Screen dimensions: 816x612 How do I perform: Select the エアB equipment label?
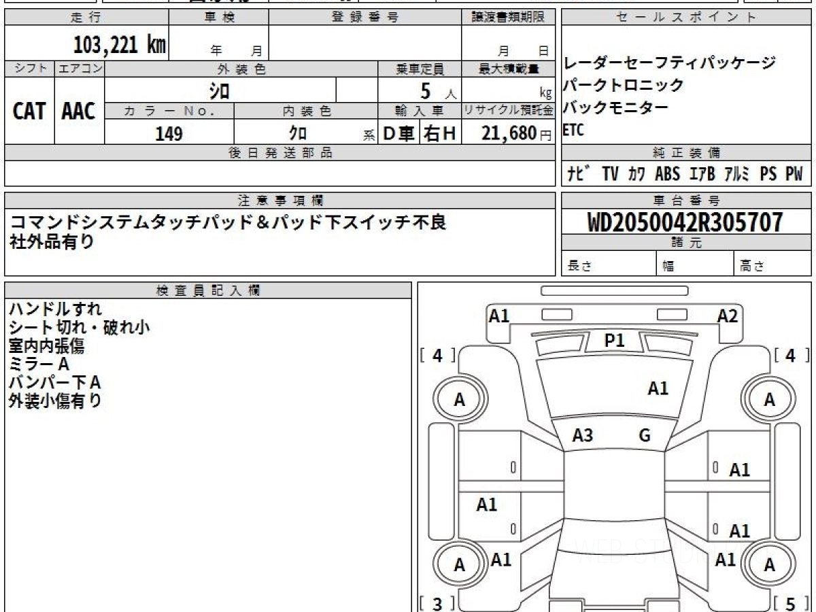[x=702, y=174]
